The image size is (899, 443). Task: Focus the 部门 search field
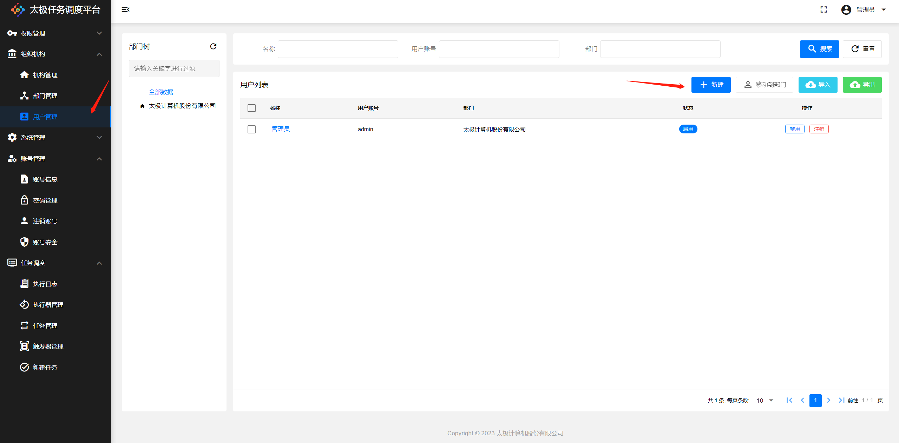660,49
